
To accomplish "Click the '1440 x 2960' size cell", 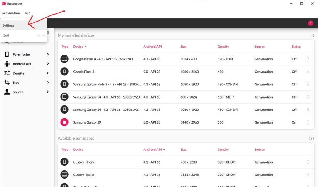I will [190, 122].
